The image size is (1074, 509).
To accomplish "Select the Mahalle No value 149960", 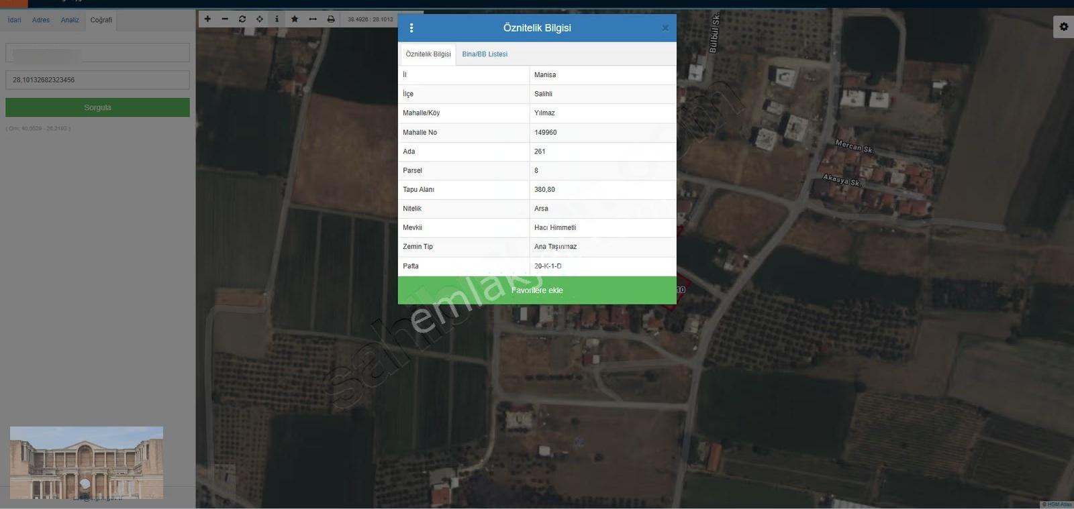I will pos(546,133).
